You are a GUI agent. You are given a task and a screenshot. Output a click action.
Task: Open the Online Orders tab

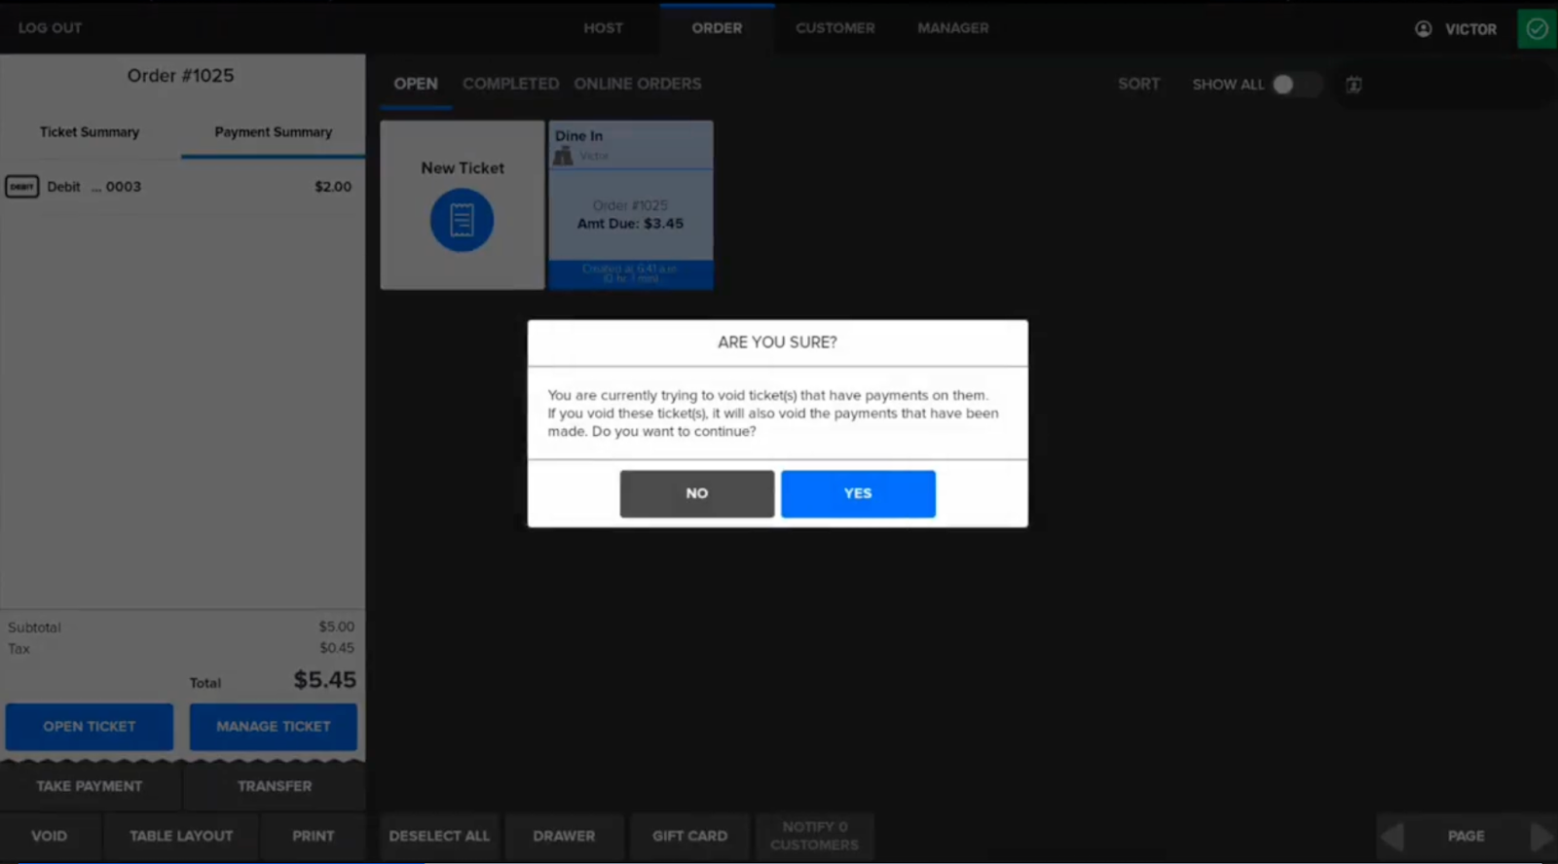coord(637,84)
